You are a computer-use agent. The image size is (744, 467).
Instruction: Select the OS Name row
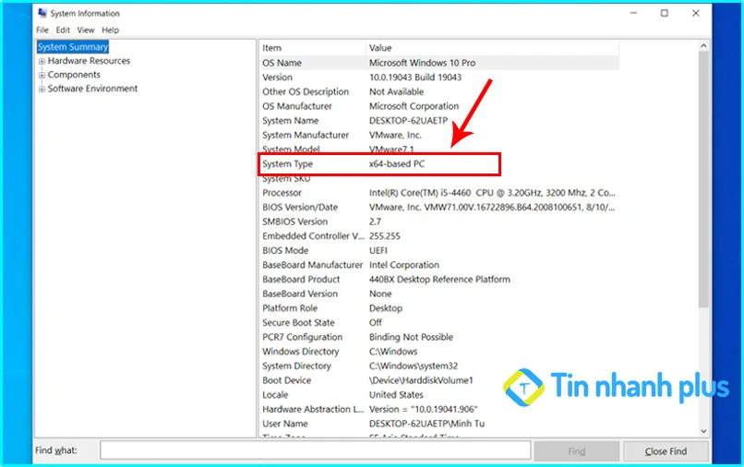coord(439,63)
